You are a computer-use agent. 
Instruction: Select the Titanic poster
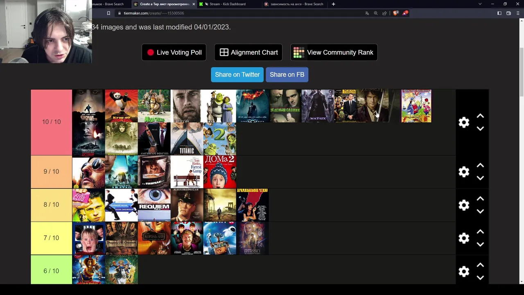(x=187, y=139)
